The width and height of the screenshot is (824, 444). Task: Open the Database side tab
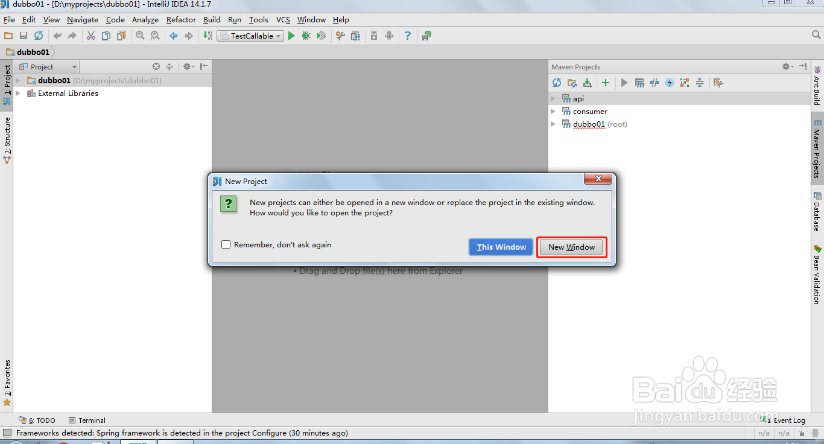817,212
